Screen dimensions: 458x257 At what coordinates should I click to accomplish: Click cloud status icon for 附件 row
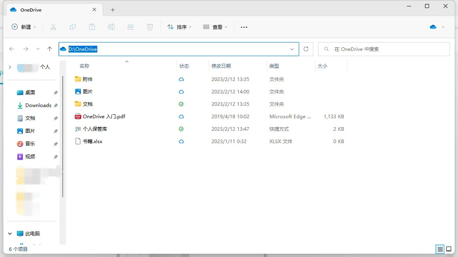pyautogui.click(x=181, y=79)
